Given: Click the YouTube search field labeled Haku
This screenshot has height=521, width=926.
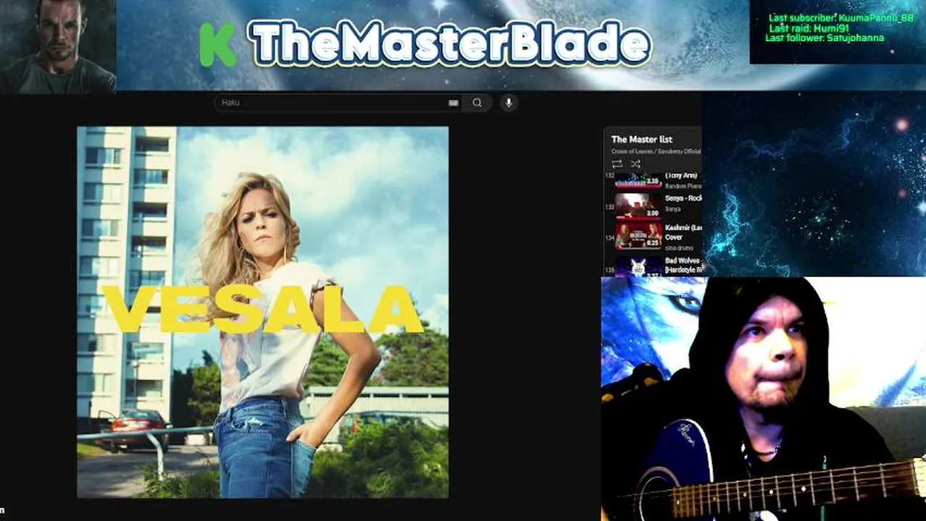Looking at the screenshot, I should (x=339, y=103).
